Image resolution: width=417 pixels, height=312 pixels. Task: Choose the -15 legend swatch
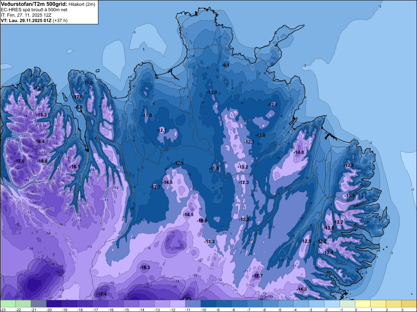(131, 304)
